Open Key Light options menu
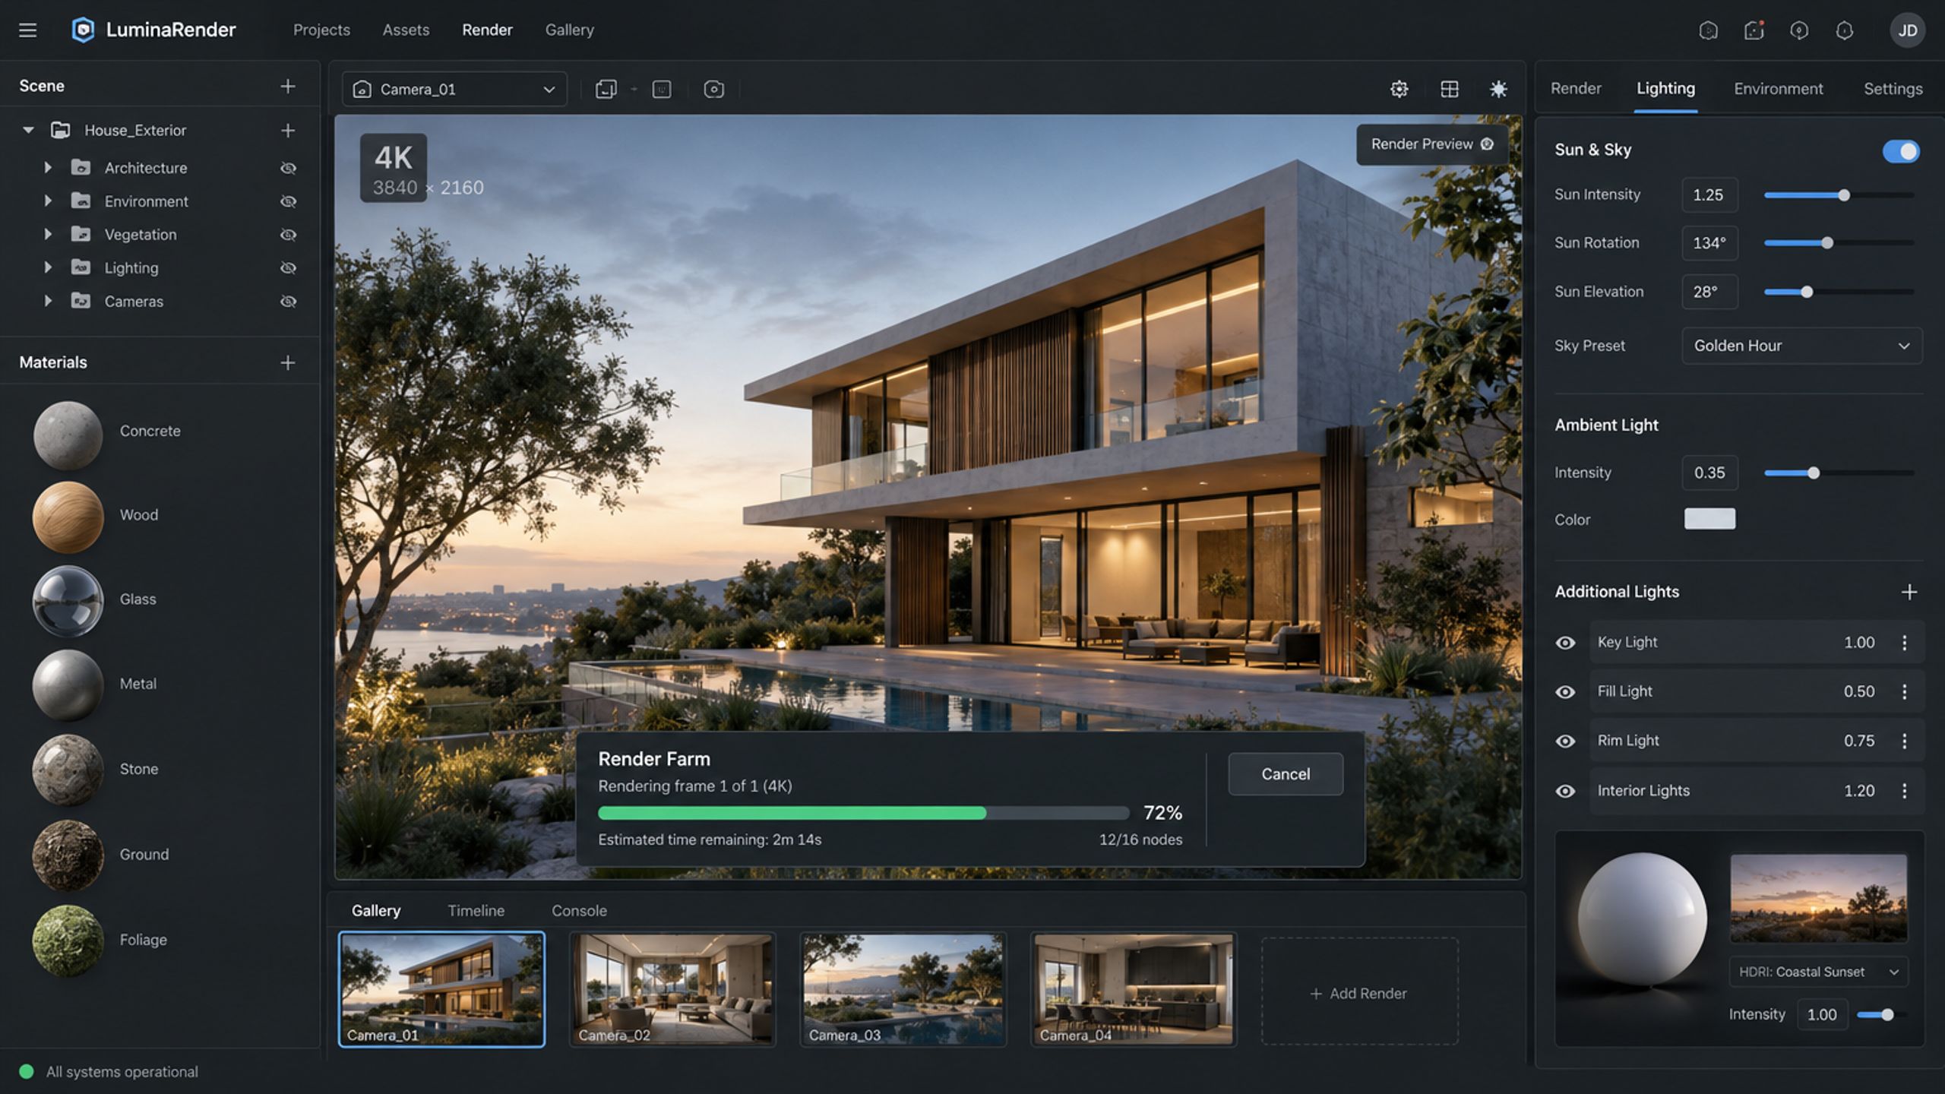The image size is (1945, 1094). [x=1904, y=643]
